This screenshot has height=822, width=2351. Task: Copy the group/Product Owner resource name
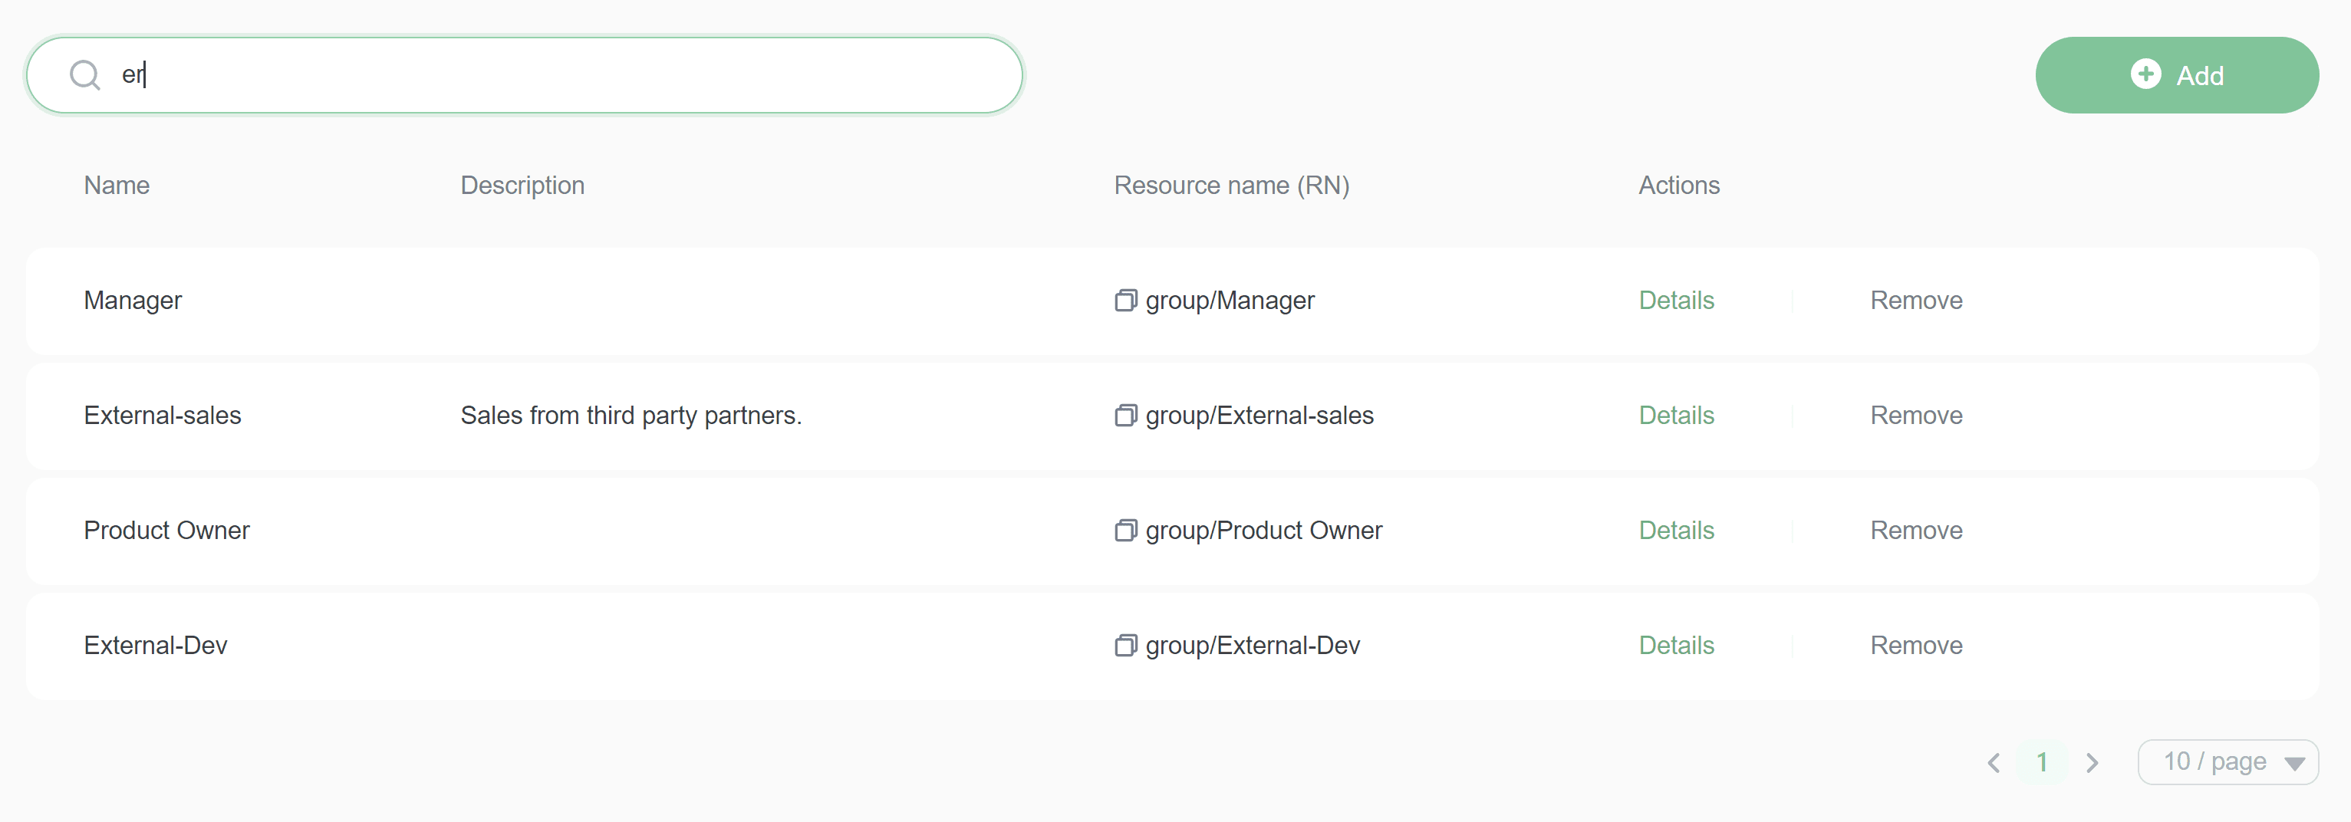1125,530
